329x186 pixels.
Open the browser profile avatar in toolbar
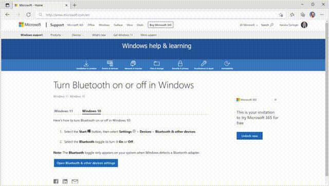pos(313,15)
